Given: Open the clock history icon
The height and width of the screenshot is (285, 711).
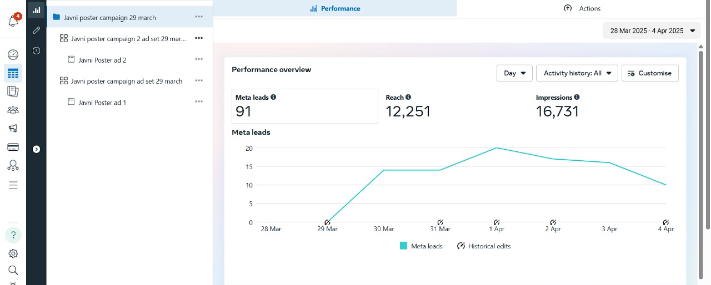Looking at the screenshot, I should point(36,50).
